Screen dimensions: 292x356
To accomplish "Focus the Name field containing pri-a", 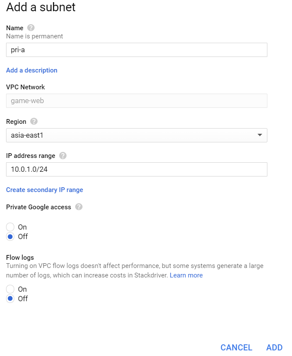I will click(136, 50).
